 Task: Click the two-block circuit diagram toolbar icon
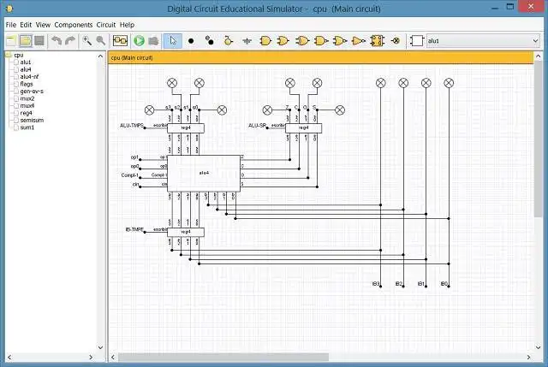(x=120, y=41)
